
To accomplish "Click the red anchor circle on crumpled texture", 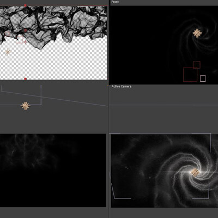I will click(x=26, y=31).
